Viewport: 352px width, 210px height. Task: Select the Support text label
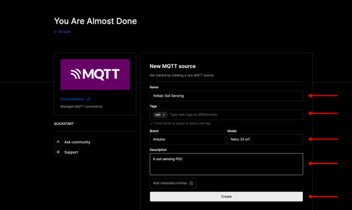click(x=71, y=152)
